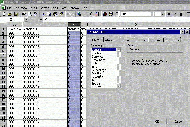190x127 pixels.
Task: Open the Format menu
Action: (x=44, y=8)
